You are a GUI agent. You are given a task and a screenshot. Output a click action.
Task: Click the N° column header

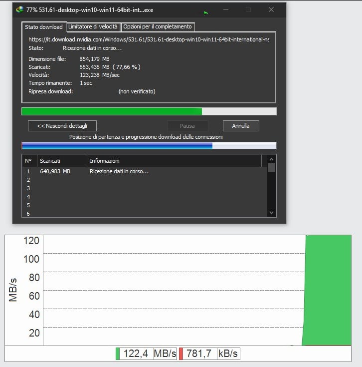tap(29, 161)
